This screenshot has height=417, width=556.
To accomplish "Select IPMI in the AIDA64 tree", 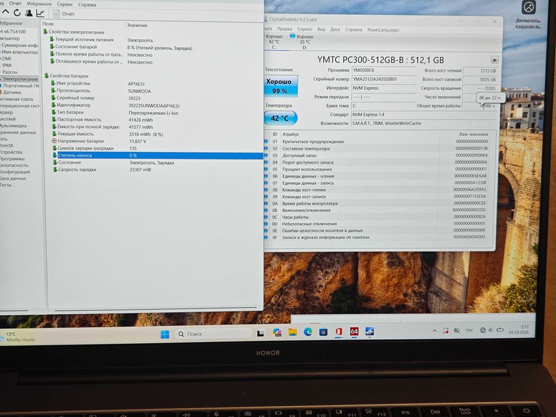I will (7, 66).
